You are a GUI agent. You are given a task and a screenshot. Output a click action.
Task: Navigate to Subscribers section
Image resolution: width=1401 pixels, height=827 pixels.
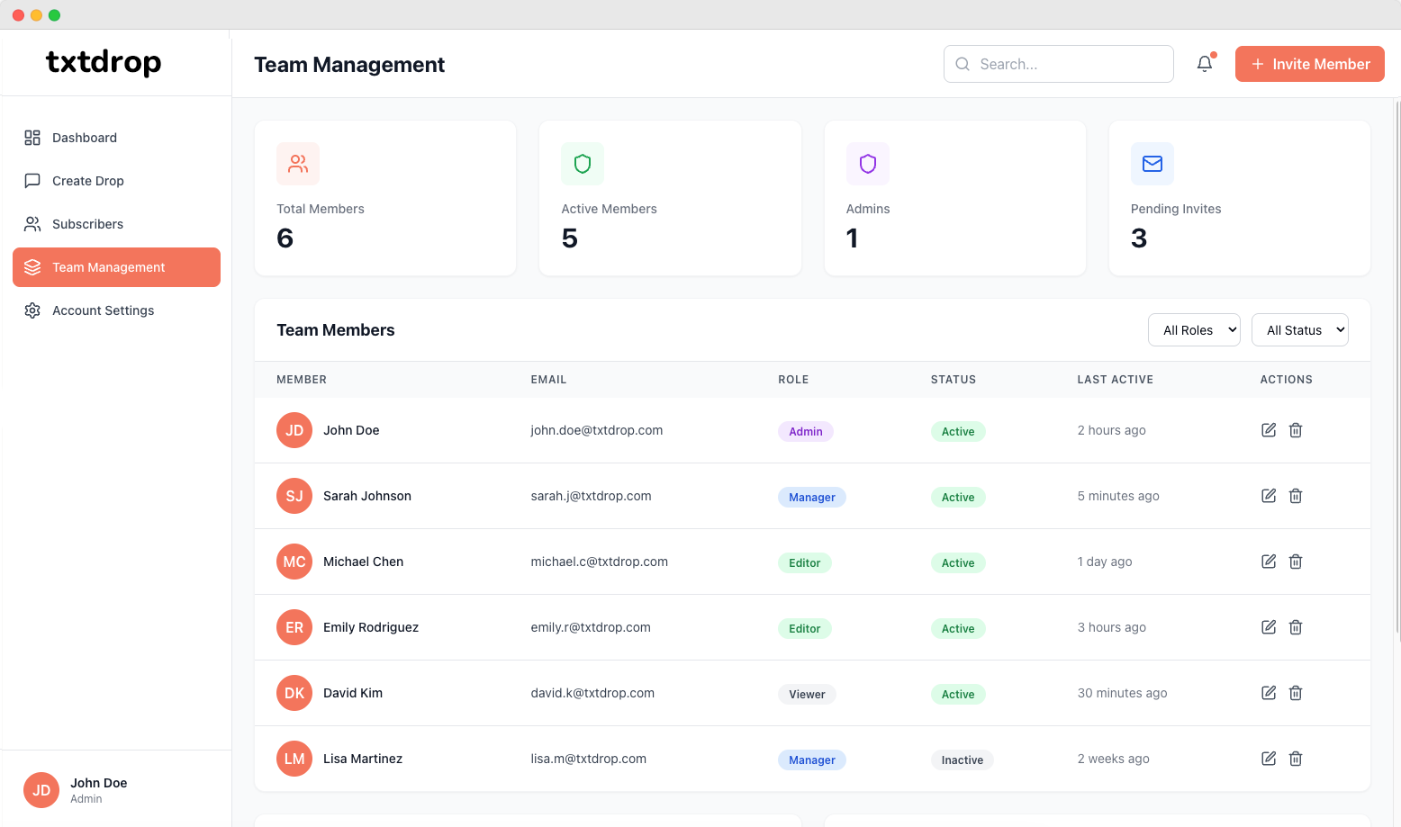pyautogui.click(x=87, y=224)
